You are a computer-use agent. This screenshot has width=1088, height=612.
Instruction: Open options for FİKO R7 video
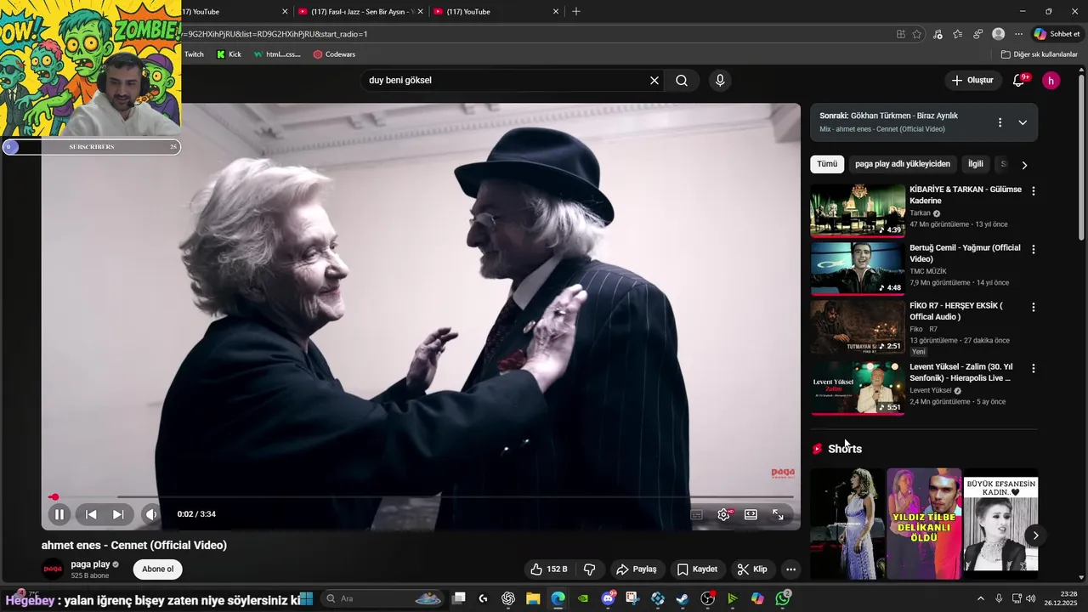[1034, 308]
